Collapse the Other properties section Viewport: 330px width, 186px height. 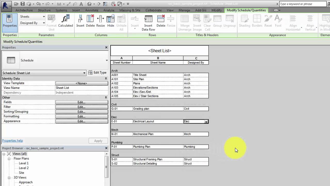(x=106, y=97)
